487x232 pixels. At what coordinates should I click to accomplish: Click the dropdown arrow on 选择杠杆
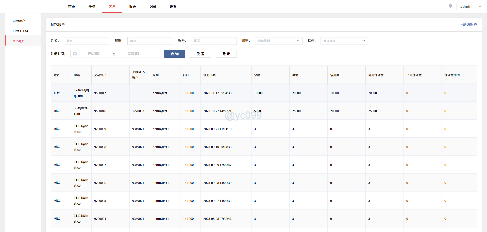click(364, 41)
